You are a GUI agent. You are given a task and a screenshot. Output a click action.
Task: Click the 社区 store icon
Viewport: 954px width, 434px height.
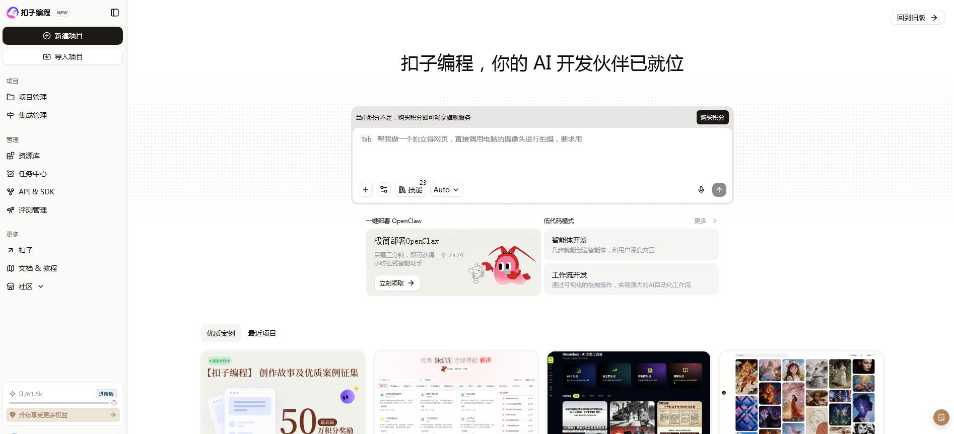coord(11,286)
